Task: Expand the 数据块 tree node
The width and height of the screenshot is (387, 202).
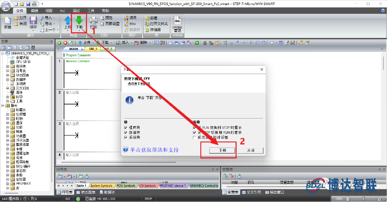Action: pos(7,80)
